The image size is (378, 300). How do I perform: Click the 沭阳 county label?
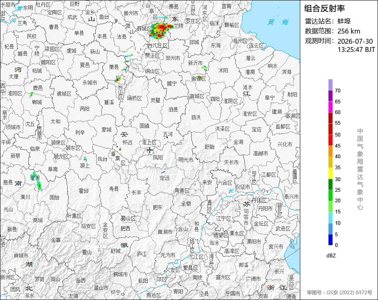coord(223,70)
